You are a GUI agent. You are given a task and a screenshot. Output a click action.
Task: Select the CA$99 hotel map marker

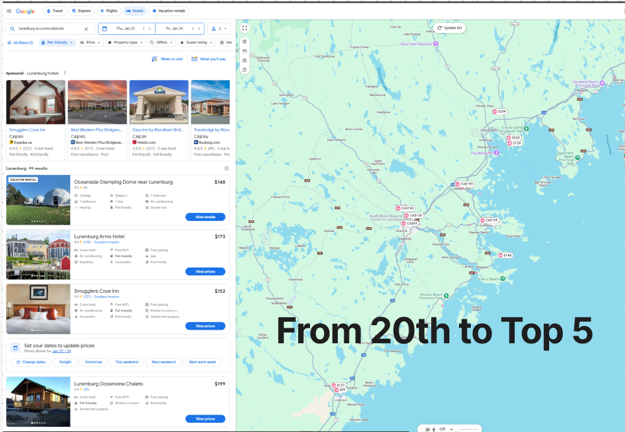pyautogui.click(x=410, y=223)
